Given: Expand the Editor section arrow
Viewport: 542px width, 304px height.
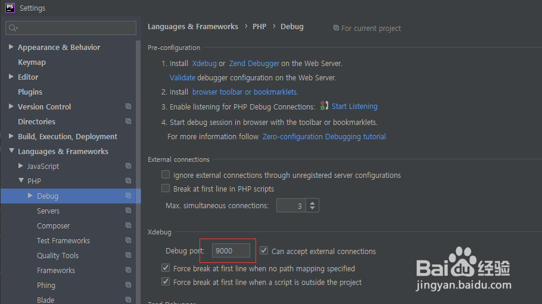Looking at the screenshot, I should tap(11, 76).
